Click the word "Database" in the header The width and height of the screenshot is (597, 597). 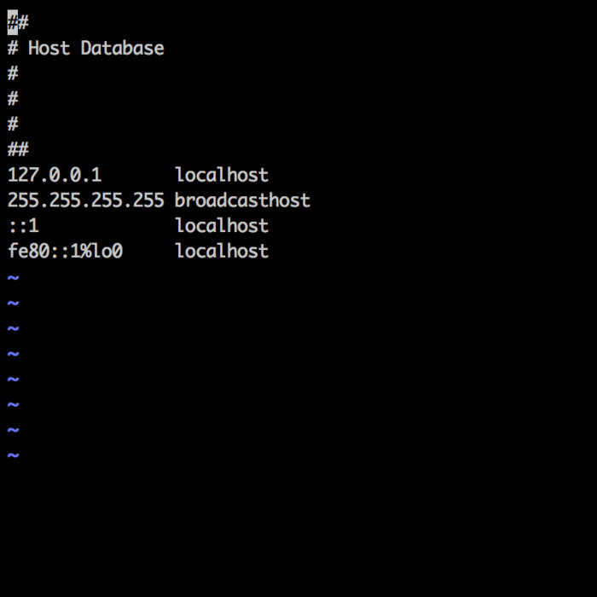(122, 48)
